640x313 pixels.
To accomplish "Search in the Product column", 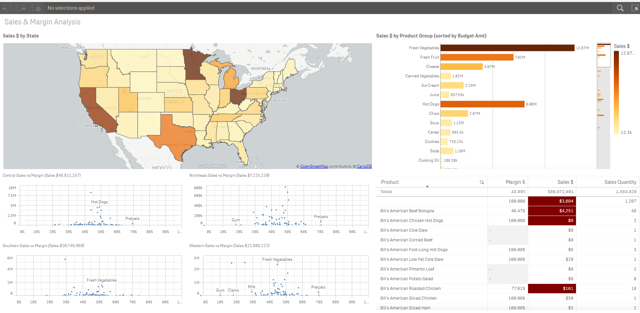I will click(x=482, y=182).
